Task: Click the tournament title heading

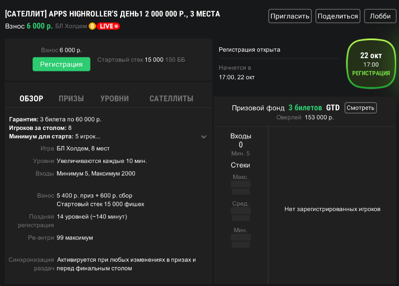Action: [x=112, y=14]
